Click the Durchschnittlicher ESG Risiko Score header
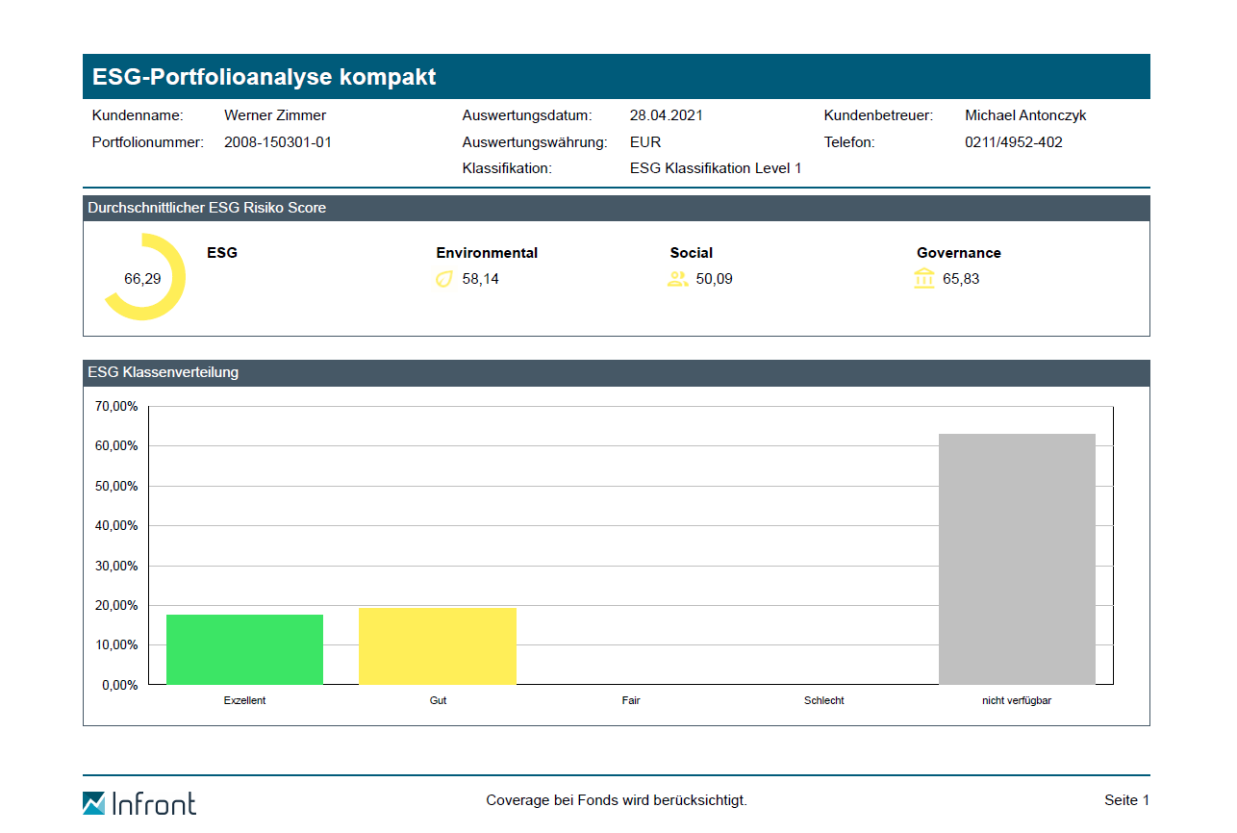The height and width of the screenshot is (833, 1237). pyautogui.click(x=207, y=208)
